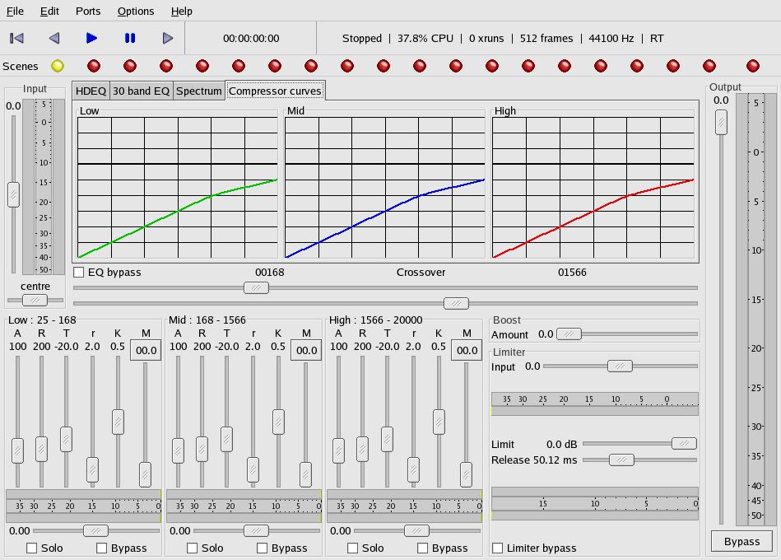The image size is (781, 560).
Task: Select the first red scene button
Action: point(94,66)
